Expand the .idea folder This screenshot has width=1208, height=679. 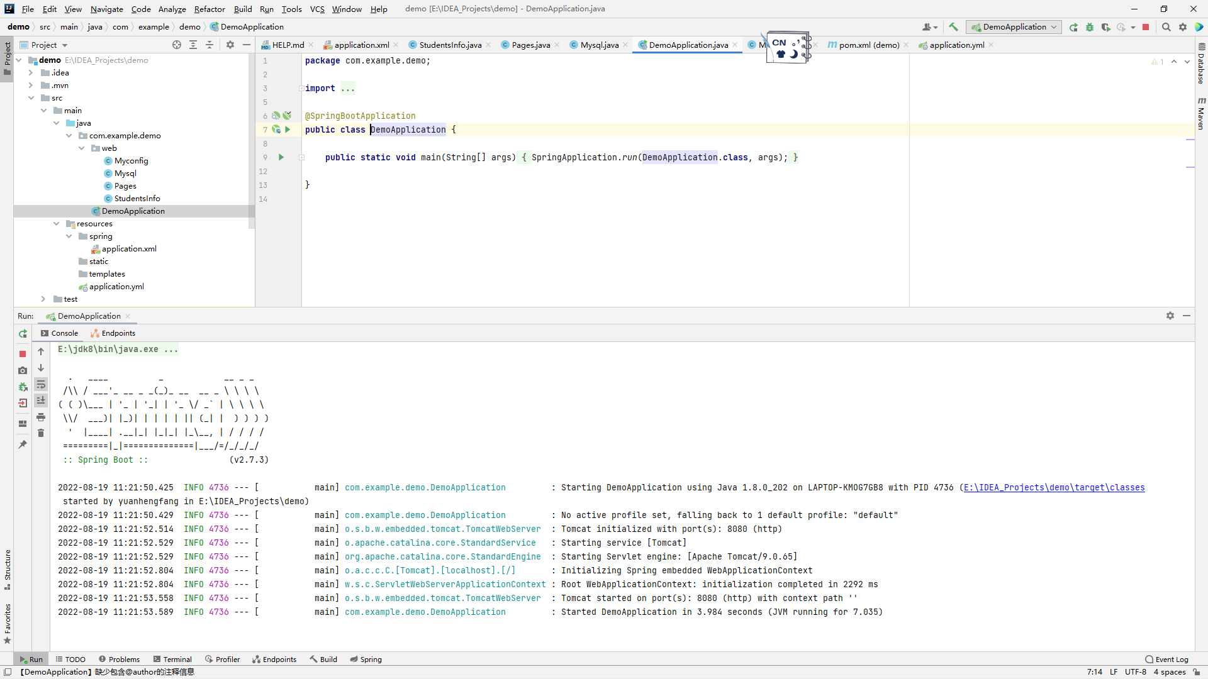point(30,73)
